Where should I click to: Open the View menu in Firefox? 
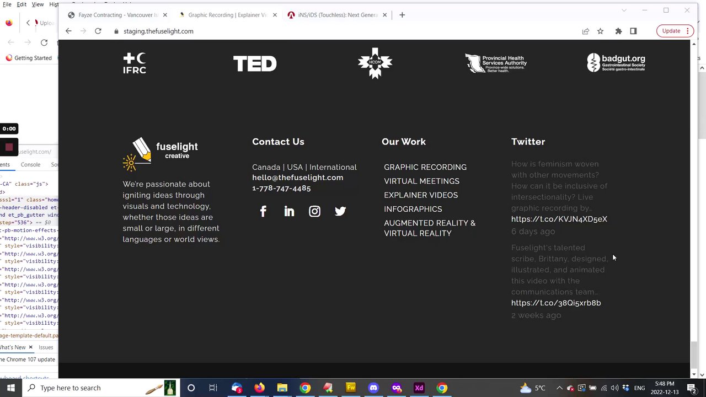pos(38,4)
